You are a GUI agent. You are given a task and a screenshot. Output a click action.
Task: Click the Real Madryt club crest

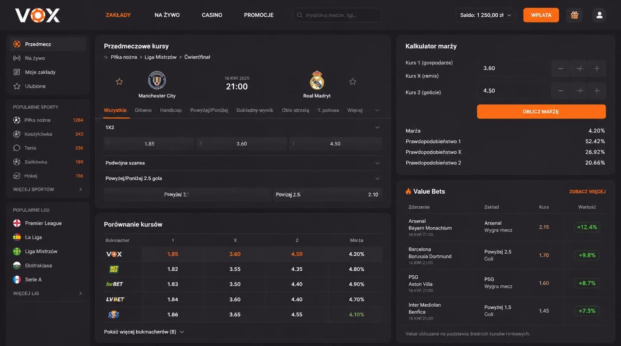[x=317, y=80]
